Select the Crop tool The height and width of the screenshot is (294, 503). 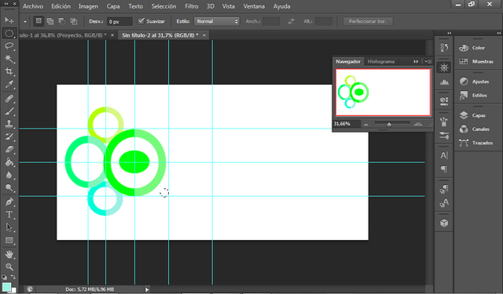tap(9, 71)
